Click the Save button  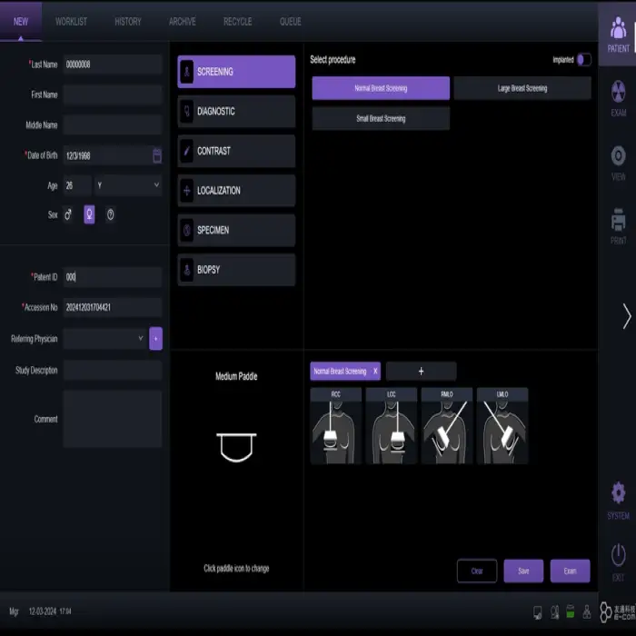point(523,571)
